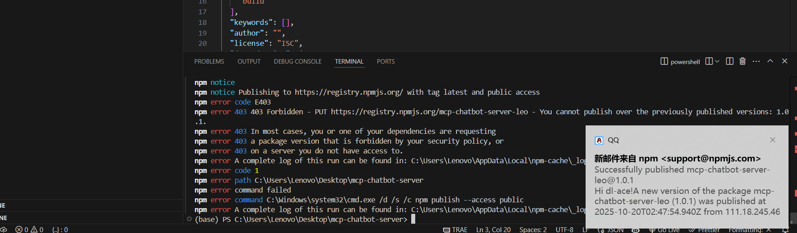Toggle Go Live server in status bar
This screenshot has width=797, height=233.
665,229
